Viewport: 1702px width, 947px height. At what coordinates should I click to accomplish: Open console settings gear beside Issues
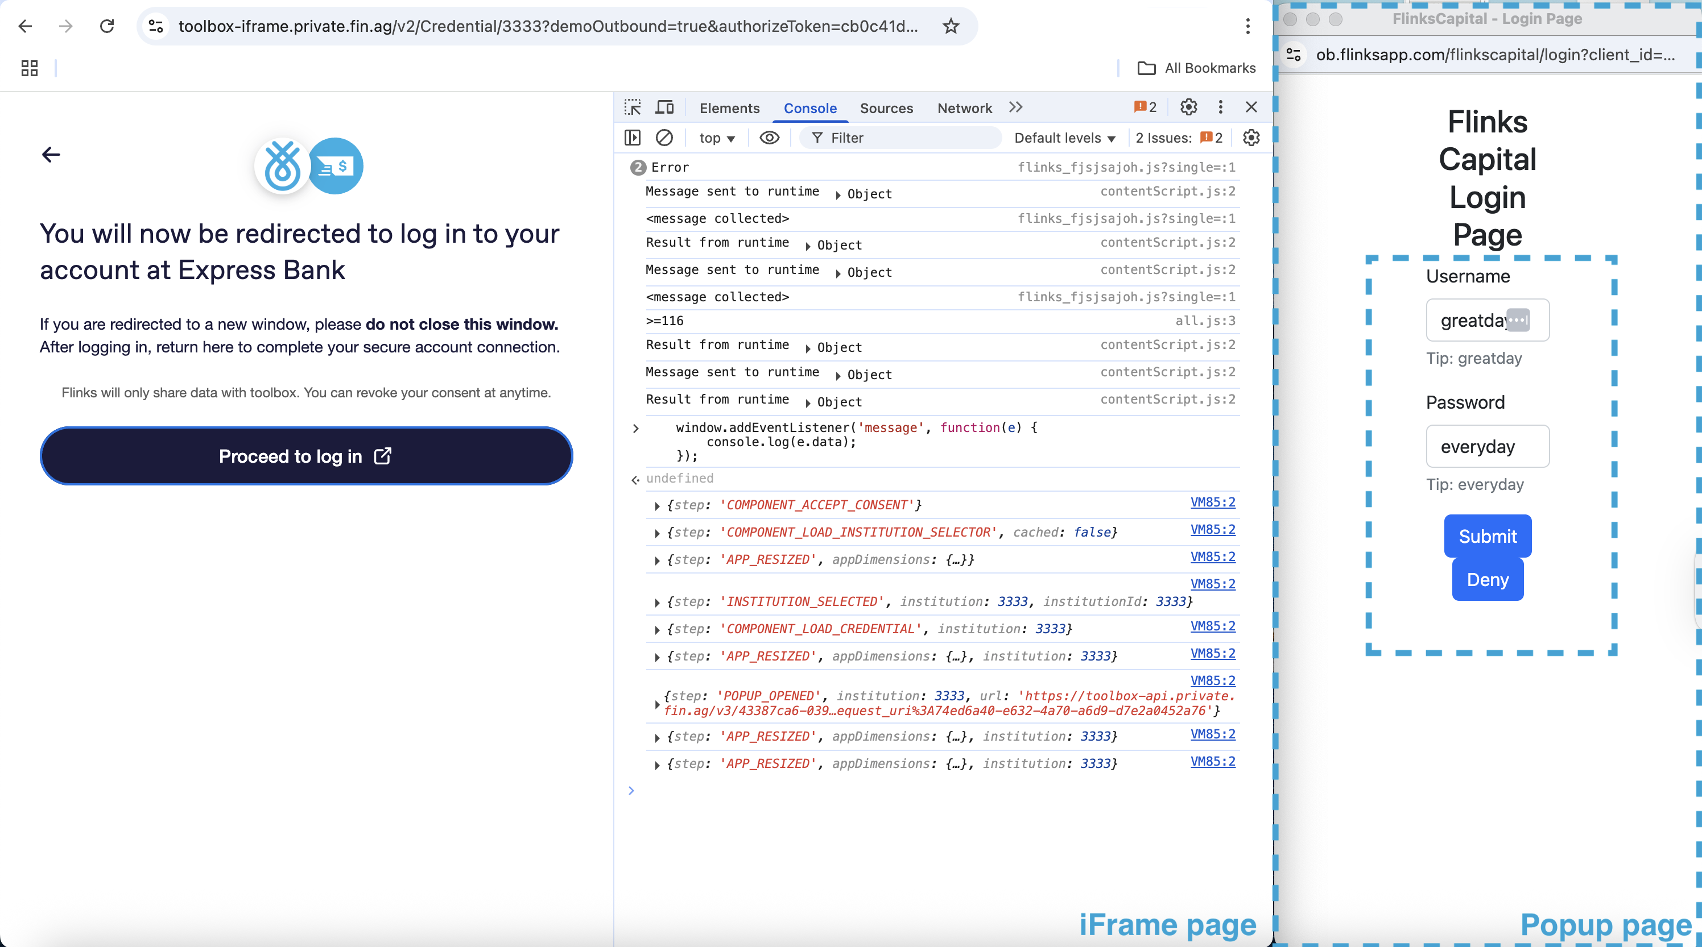[1251, 138]
